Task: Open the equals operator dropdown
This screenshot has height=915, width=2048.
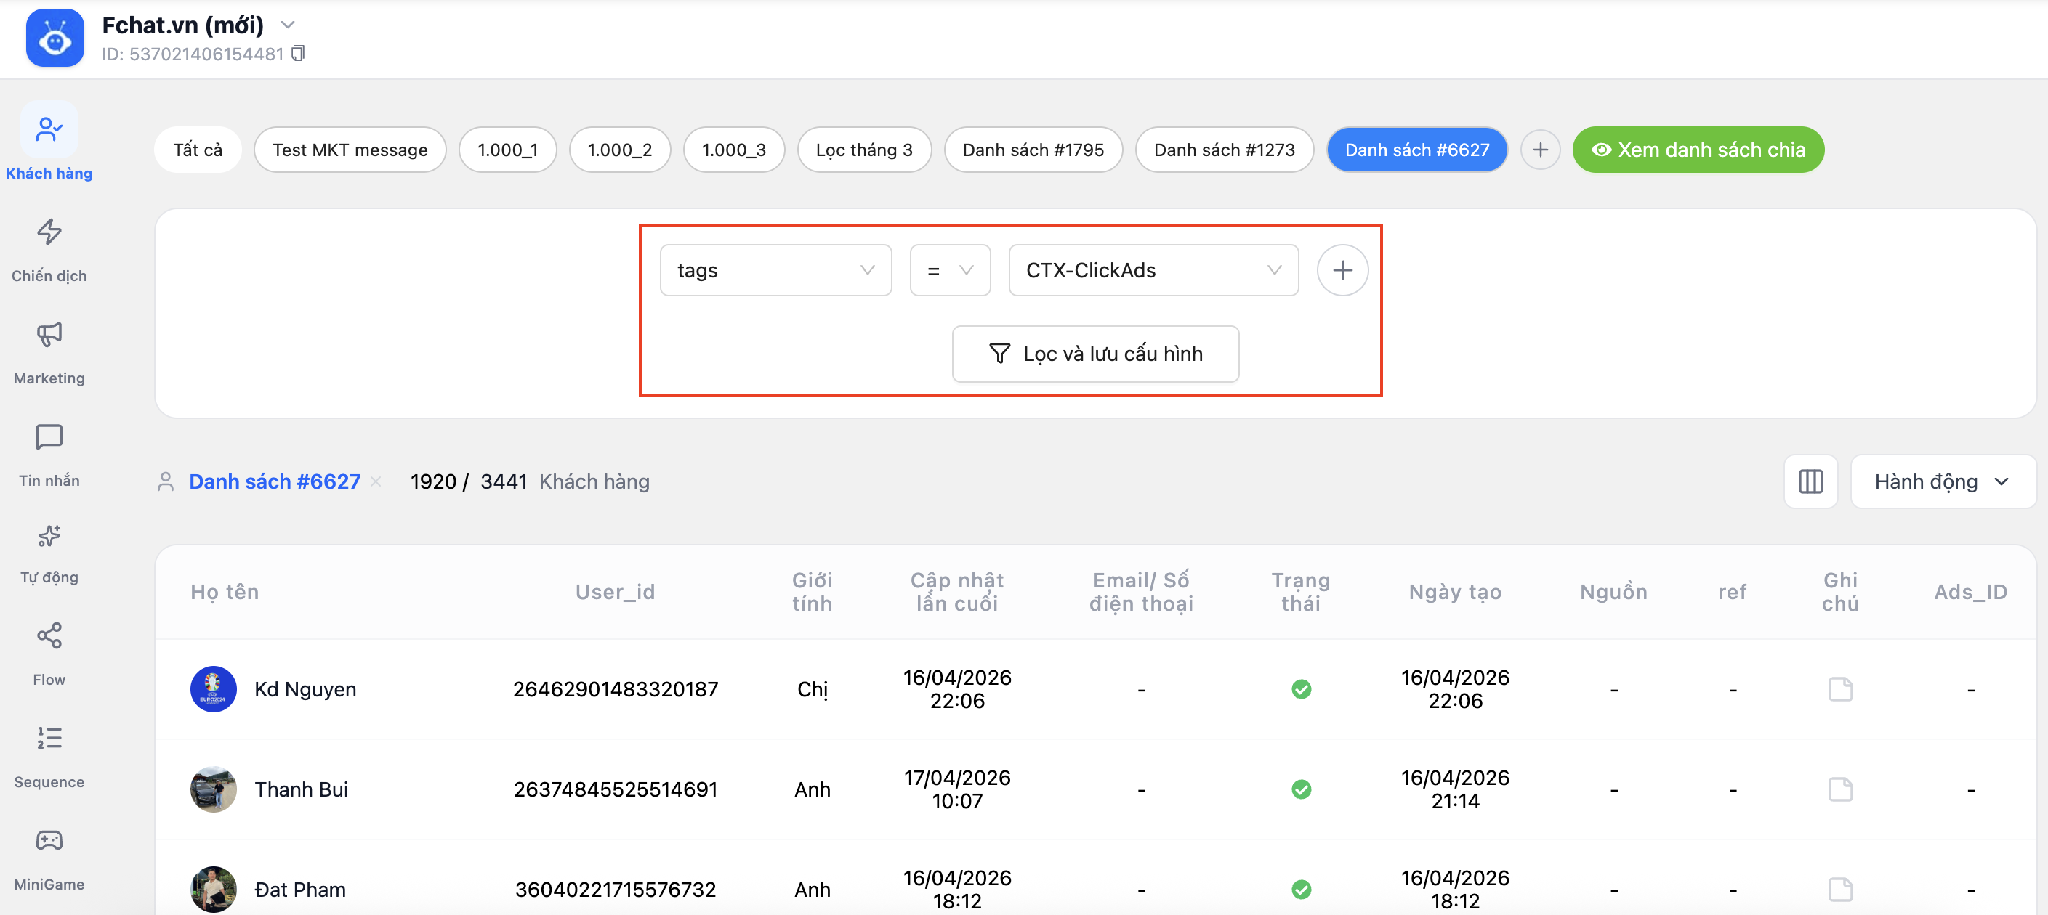Action: [950, 270]
